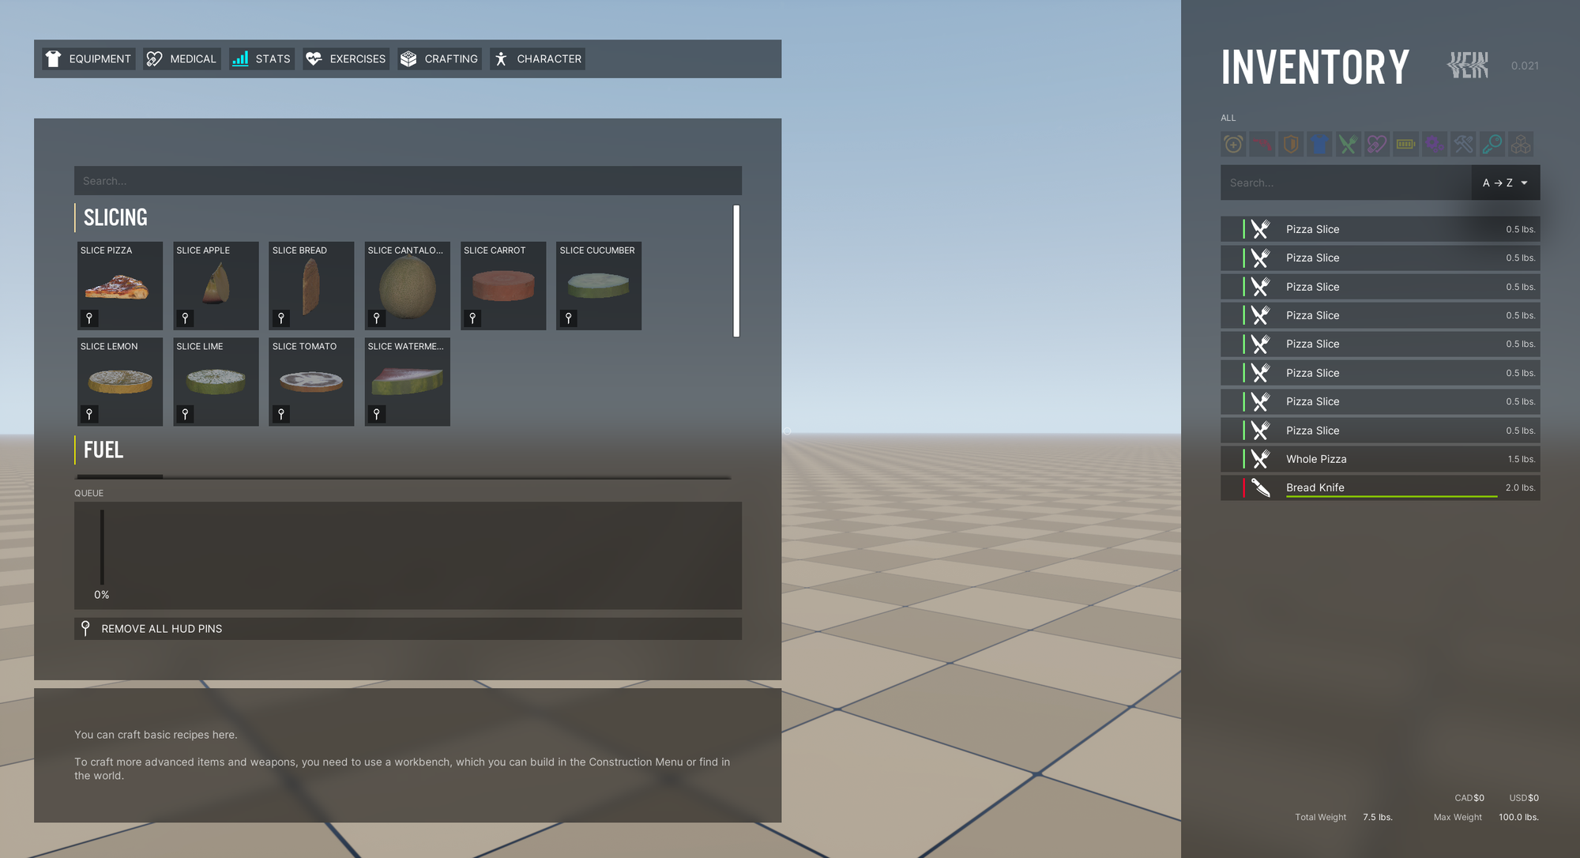Filter inventory by the bandaged heart medical icon
The width and height of the screenshot is (1580, 858).
[x=1377, y=145]
